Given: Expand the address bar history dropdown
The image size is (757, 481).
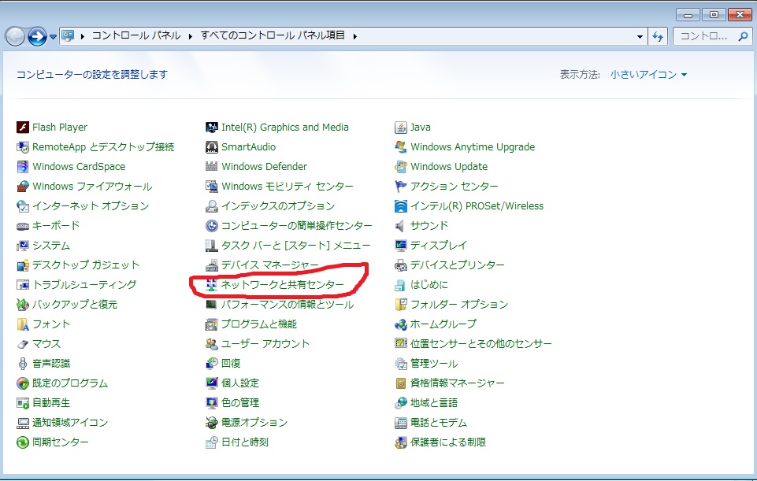Looking at the screenshot, I should (x=640, y=36).
